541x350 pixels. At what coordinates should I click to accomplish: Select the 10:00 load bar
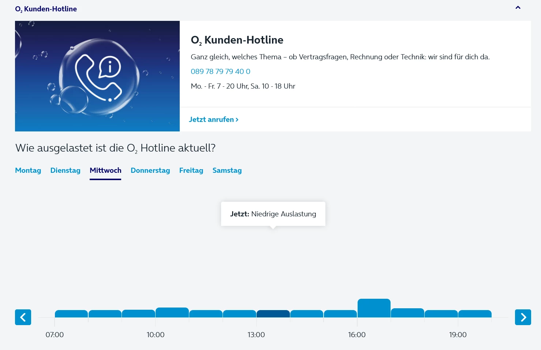(x=172, y=312)
